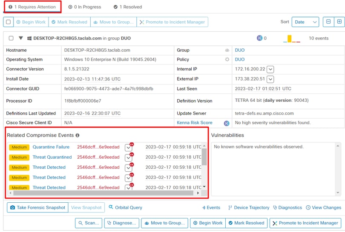This screenshot has width=345, height=232.
Task: Open the Sort by Date dropdown
Action: coord(305,22)
